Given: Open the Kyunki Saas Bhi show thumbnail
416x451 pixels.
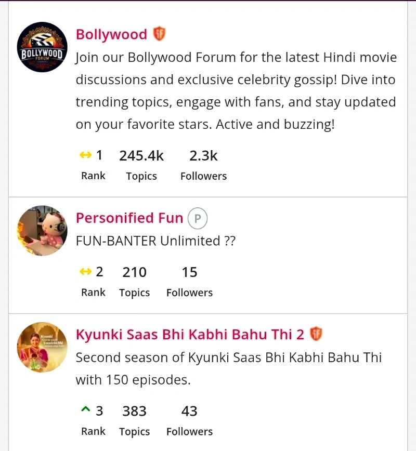Looking at the screenshot, I should pyautogui.click(x=42, y=347).
